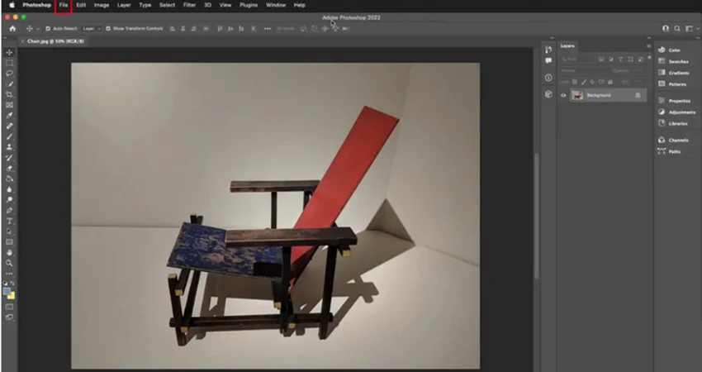
Task: Open the Edit toolbar ellipsis in toolbox
Action: tap(9, 274)
